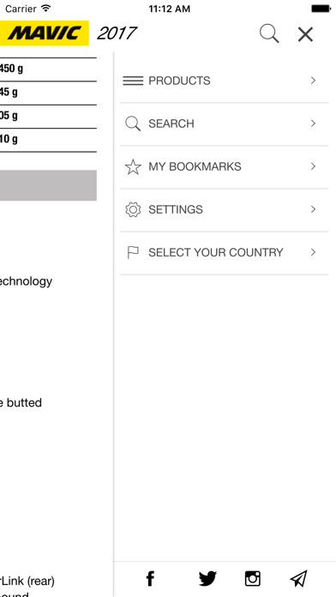
Task: Tap the magnifier icon in the header
Action: coord(269,34)
